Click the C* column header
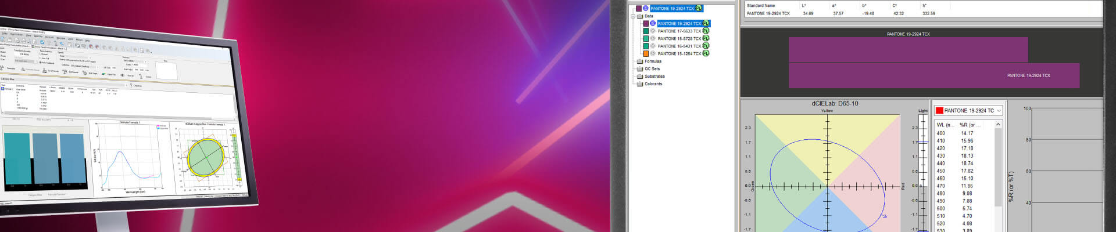Viewport: 1116px width, 232px height. coord(895,6)
